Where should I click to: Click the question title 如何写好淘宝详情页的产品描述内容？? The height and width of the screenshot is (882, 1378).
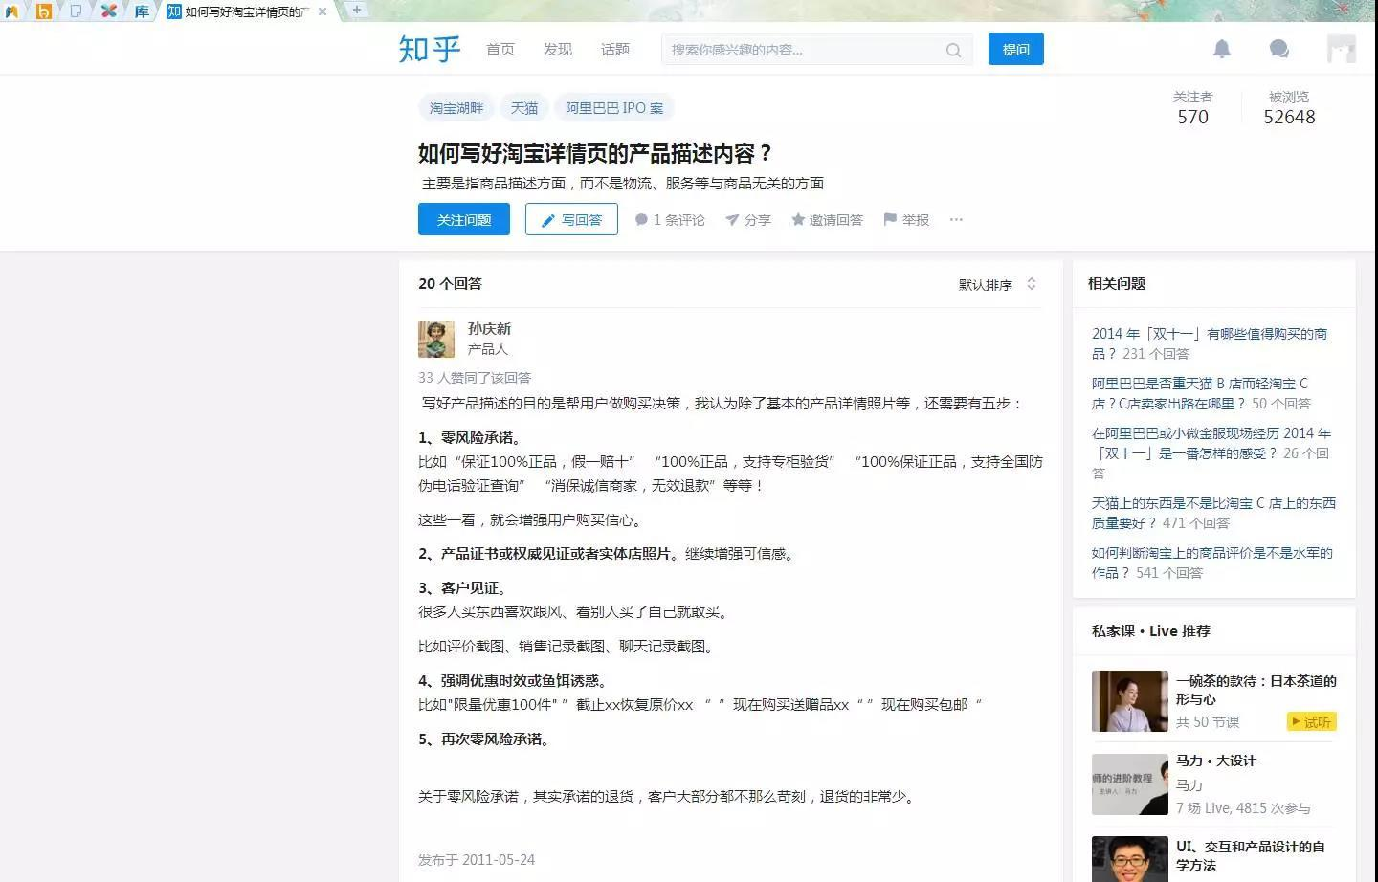point(595,153)
